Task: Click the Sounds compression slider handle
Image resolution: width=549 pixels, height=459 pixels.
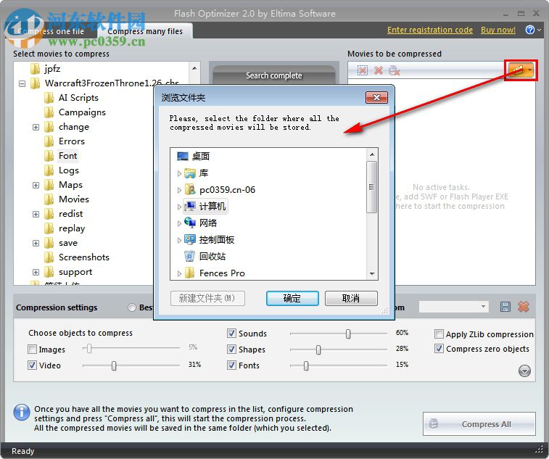Action: tap(348, 334)
